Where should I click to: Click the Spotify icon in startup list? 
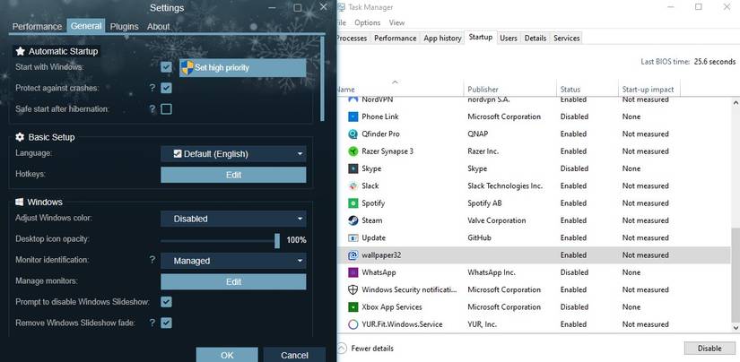click(353, 203)
